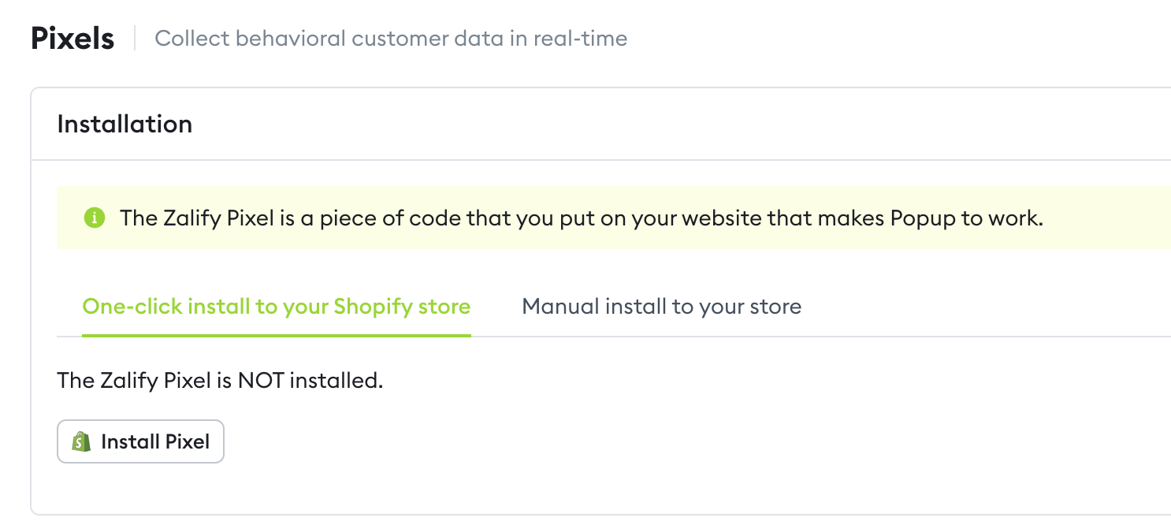1171x525 pixels.
Task: Click the Install Pixel button label text
Action: (x=155, y=441)
